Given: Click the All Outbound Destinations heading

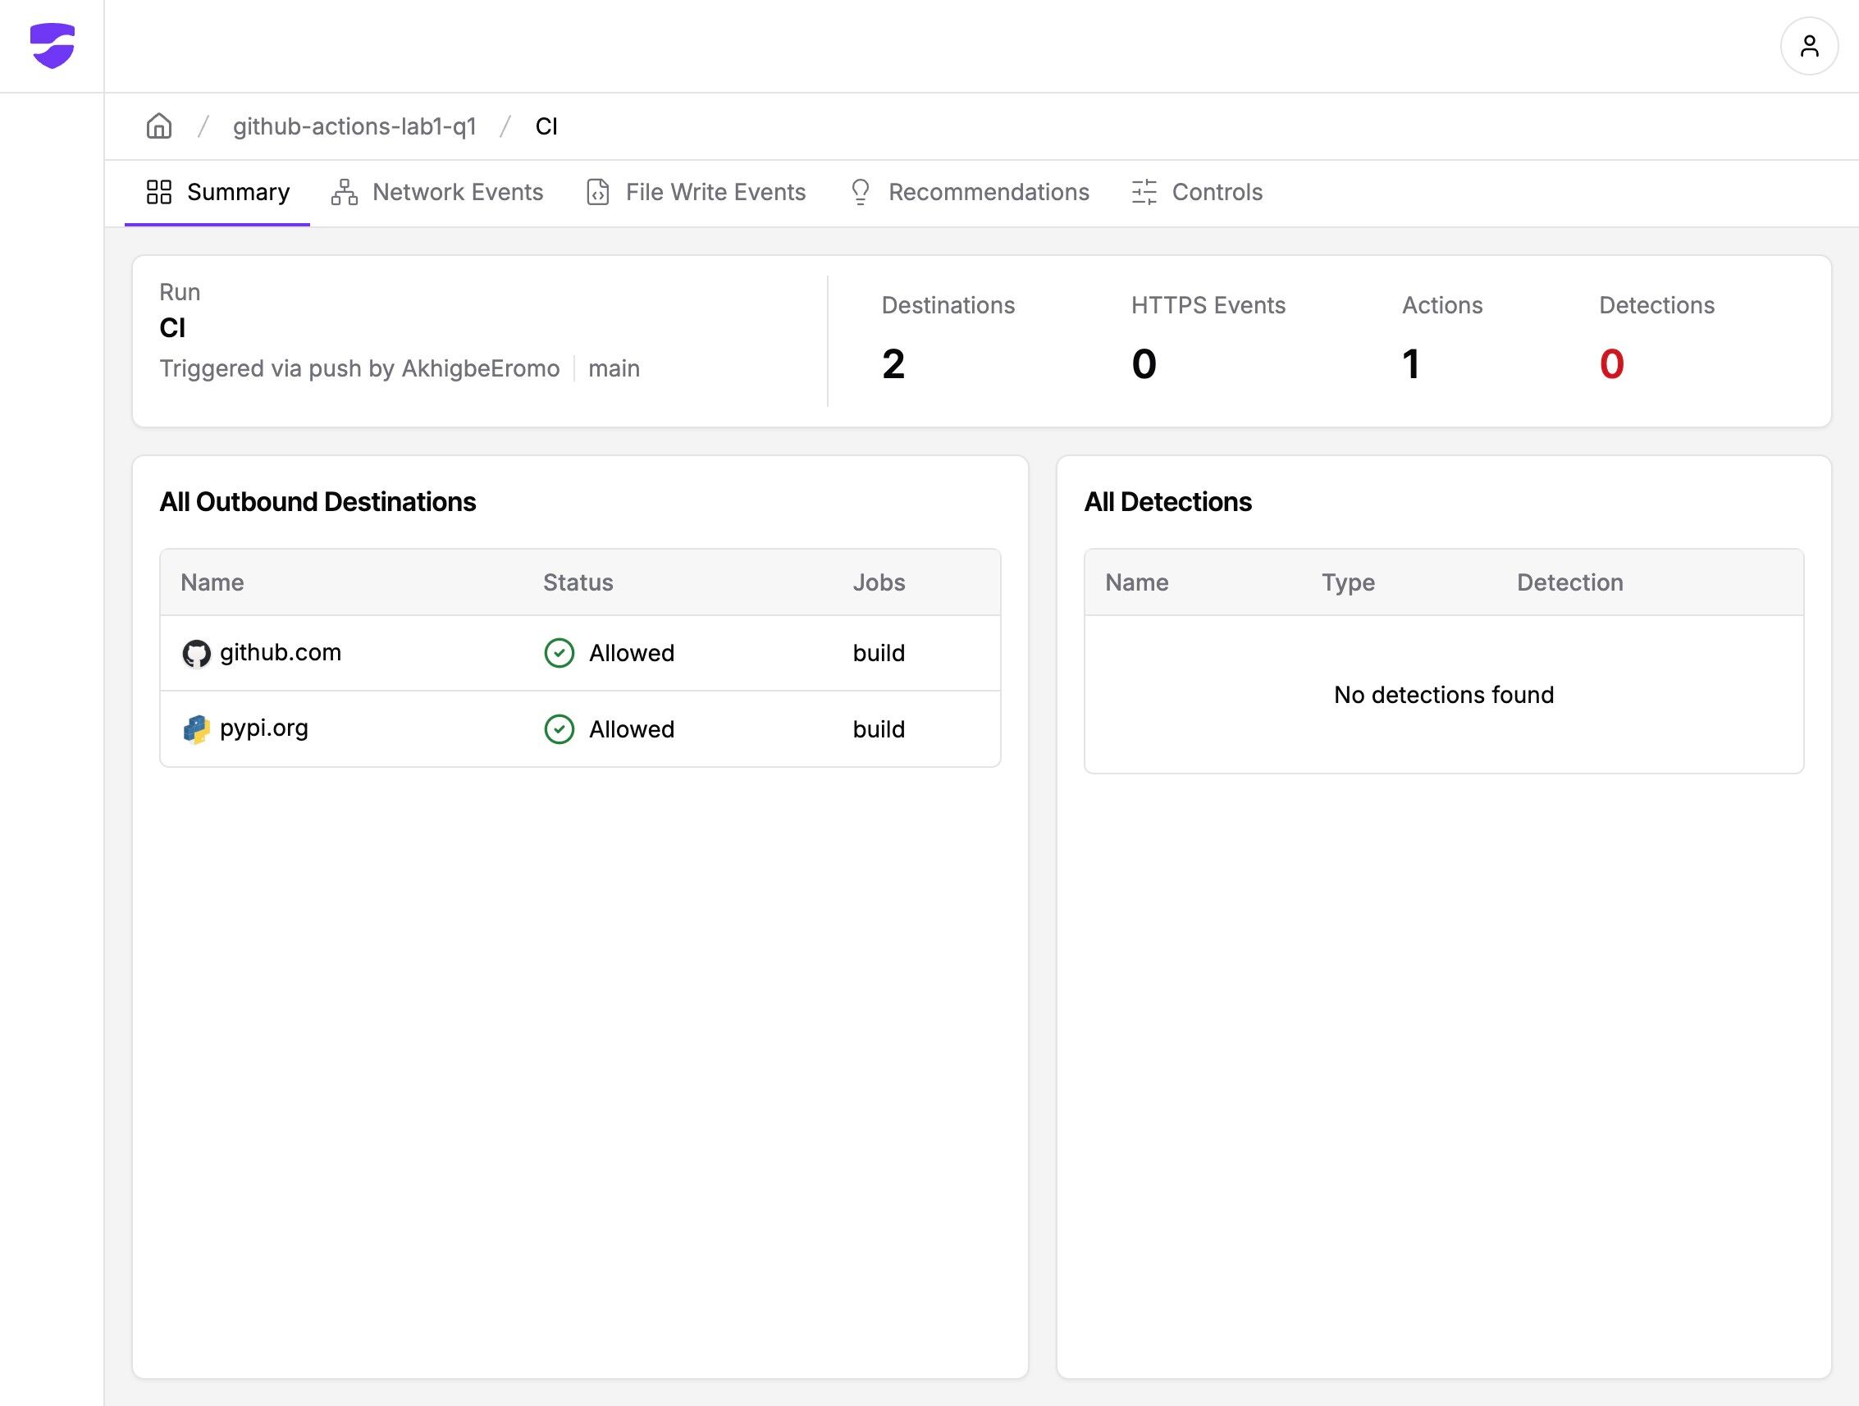Looking at the screenshot, I should pyautogui.click(x=317, y=502).
